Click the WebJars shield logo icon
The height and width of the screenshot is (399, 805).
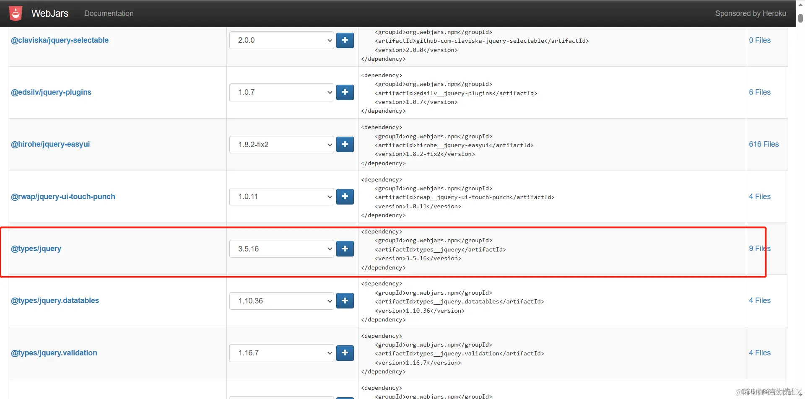tap(16, 13)
